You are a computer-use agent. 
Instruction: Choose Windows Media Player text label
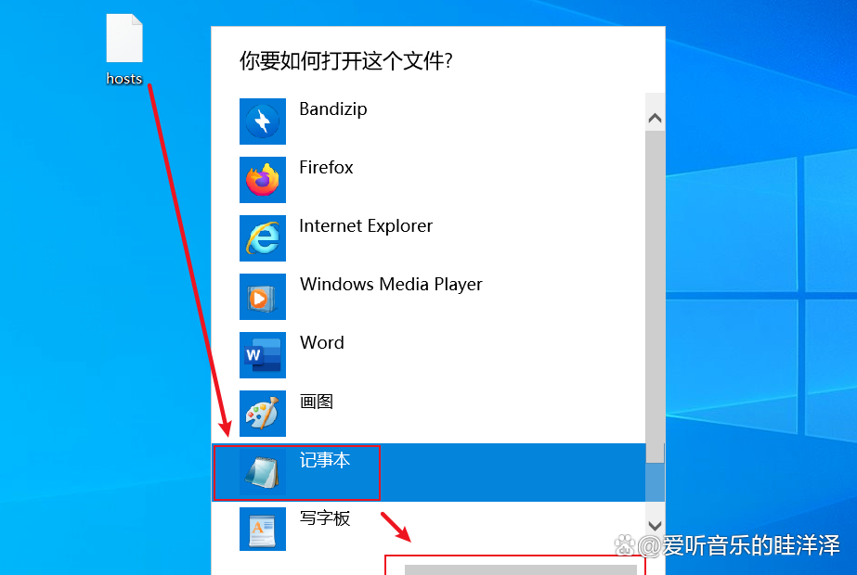[x=391, y=285]
